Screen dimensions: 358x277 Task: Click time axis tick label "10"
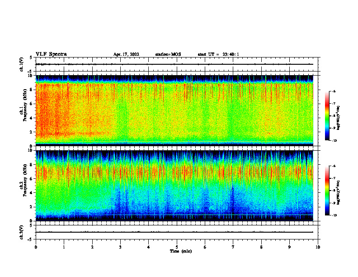(x=318, y=247)
